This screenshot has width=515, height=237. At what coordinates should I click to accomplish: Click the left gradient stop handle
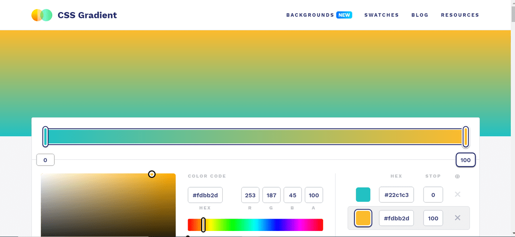pos(45,137)
